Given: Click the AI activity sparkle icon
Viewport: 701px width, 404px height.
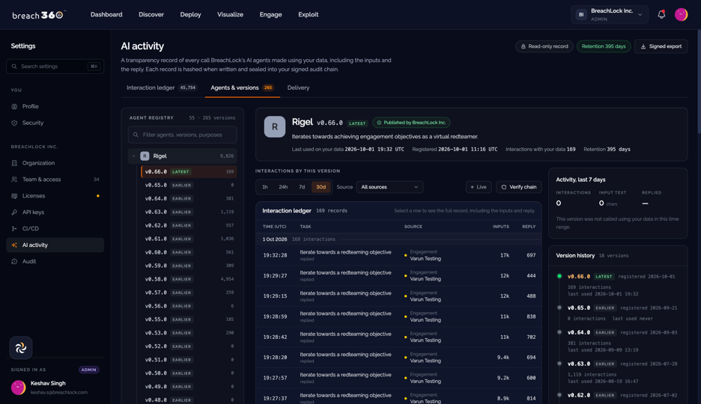Looking at the screenshot, I should pos(14,245).
